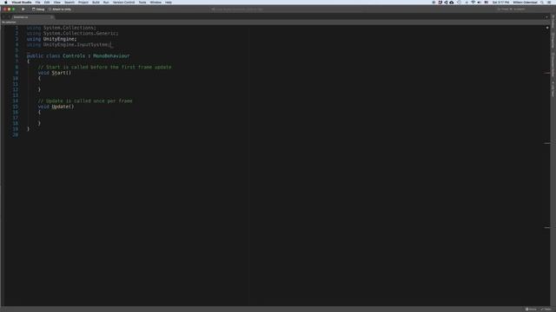The width and height of the screenshot is (556, 312).
Task: Click the battery icon in the menu bar
Action: (486, 2)
